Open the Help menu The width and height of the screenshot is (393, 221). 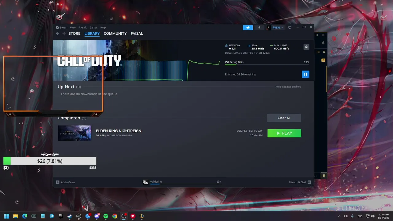coord(103,28)
